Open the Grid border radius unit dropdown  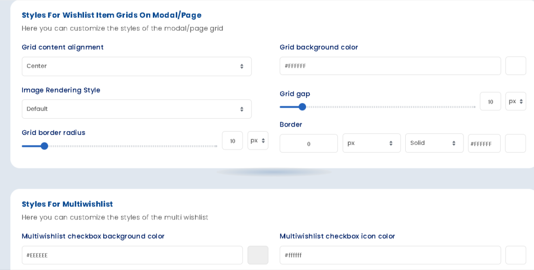(258, 141)
